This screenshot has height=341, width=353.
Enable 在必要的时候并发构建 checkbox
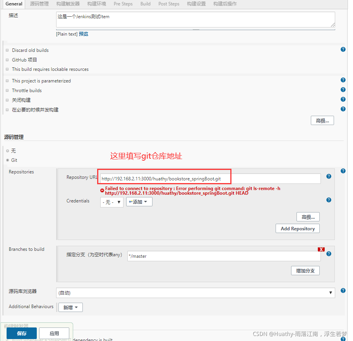[7, 110]
